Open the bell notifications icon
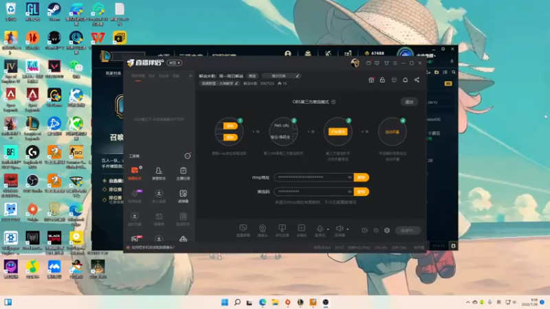 405,80
